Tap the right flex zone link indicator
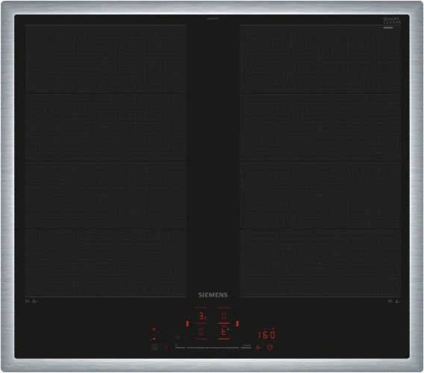Viewport: 424px width, 373px height. click(237, 324)
